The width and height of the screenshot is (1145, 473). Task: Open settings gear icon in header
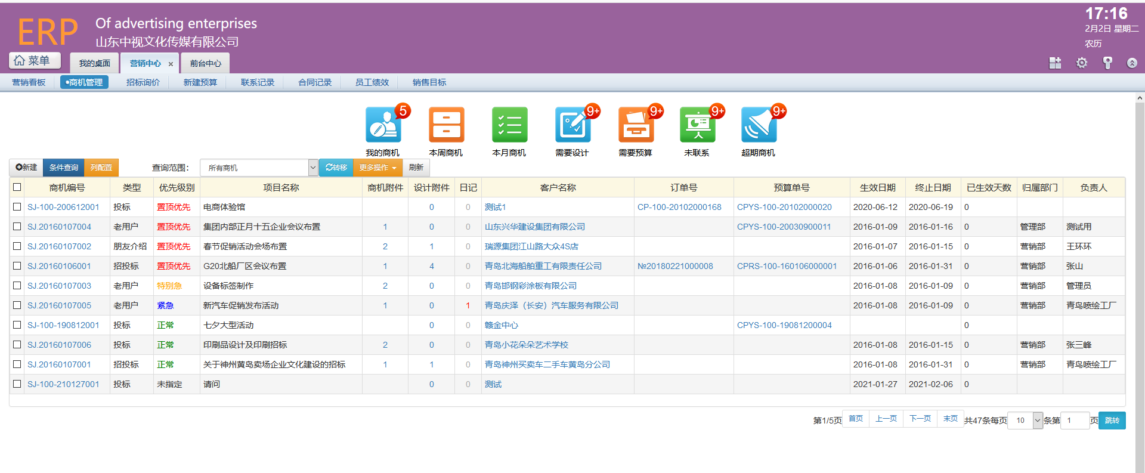(1081, 63)
